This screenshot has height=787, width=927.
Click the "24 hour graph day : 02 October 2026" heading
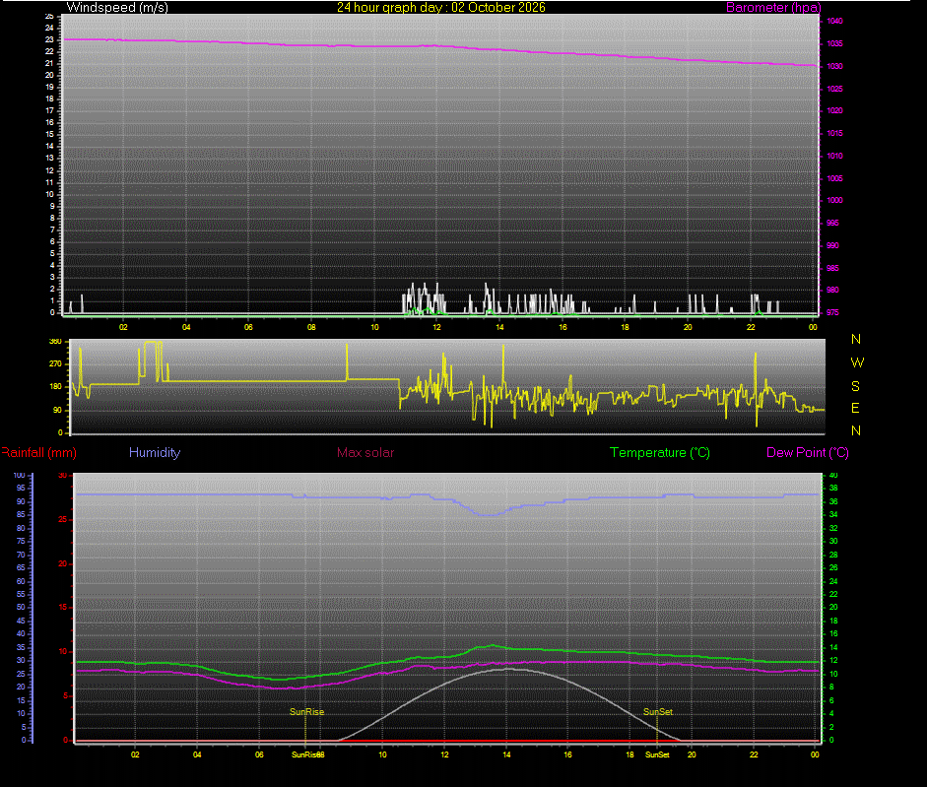click(441, 8)
